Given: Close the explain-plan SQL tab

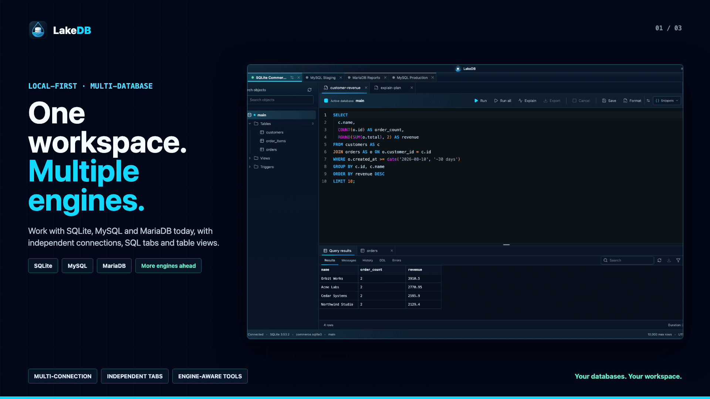Looking at the screenshot, I should click(411, 88).
